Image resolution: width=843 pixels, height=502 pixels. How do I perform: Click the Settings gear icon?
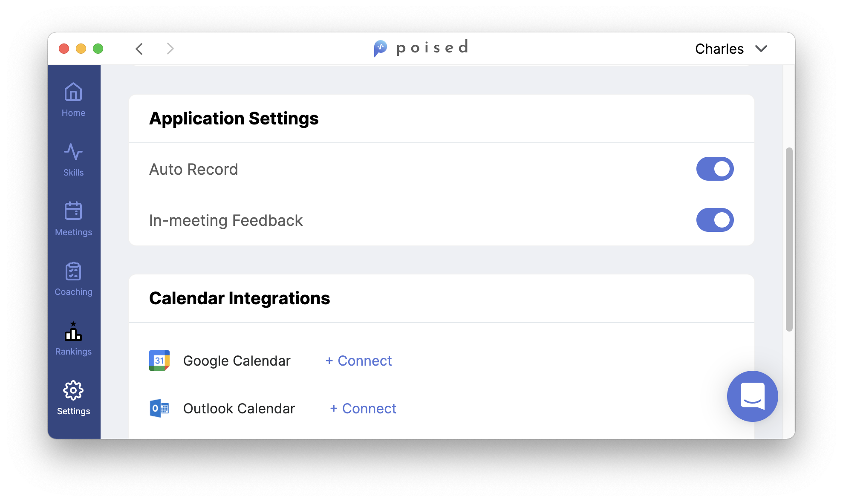point(73,390)
